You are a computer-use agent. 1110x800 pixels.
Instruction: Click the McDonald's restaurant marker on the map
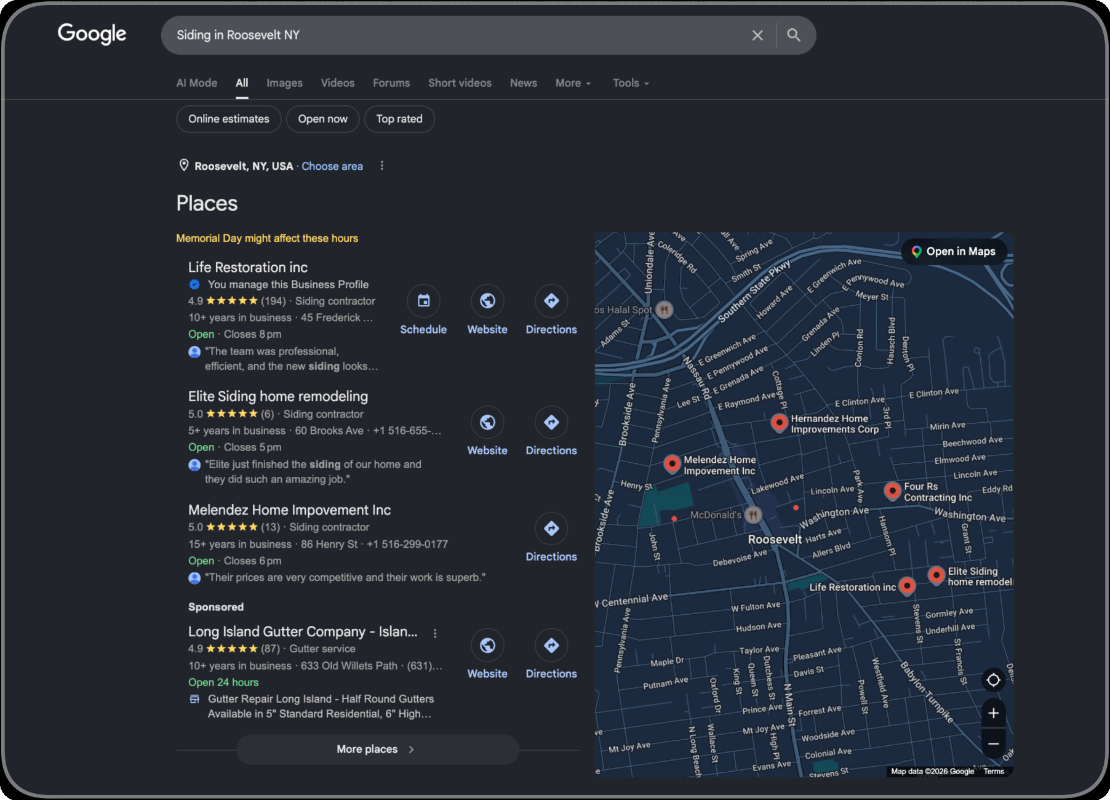(x=753, y=514)
